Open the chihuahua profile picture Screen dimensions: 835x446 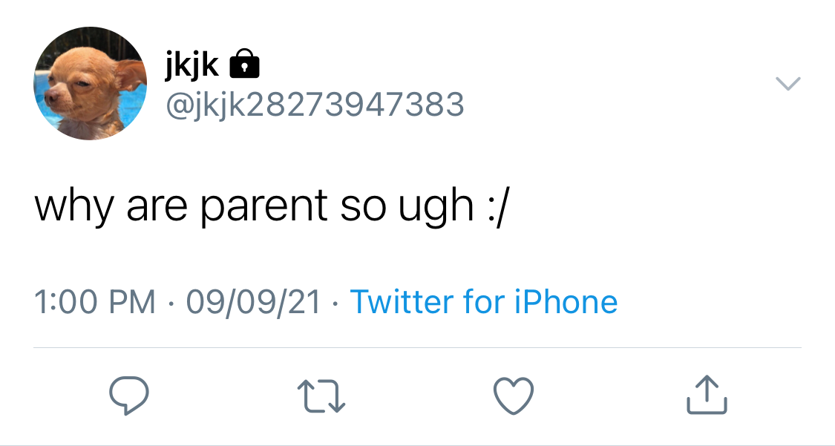[90, 84]
